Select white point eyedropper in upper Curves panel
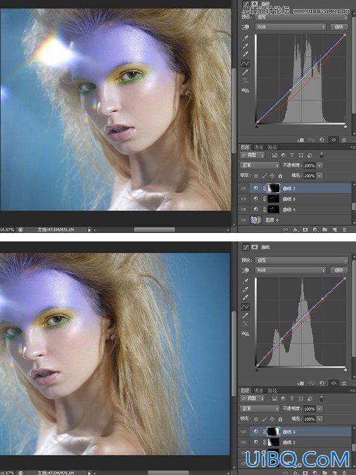 point(245,55)
